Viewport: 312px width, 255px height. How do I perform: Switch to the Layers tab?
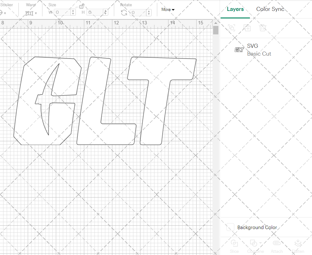pos(235,9)
